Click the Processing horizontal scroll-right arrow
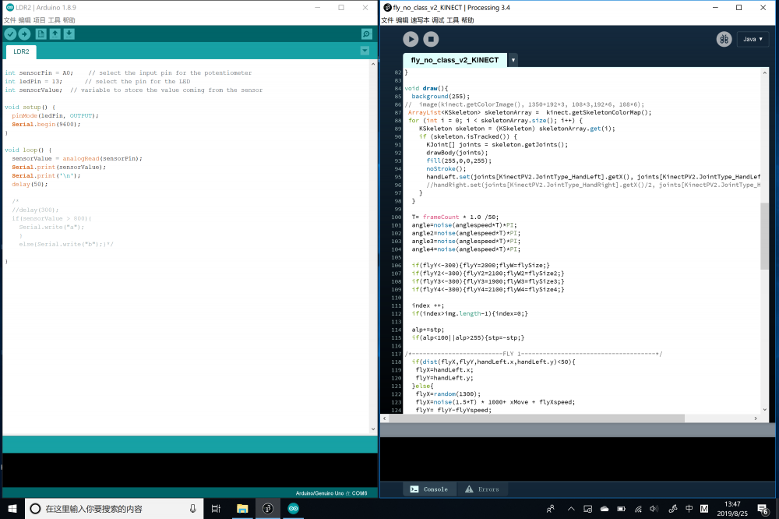The image size is (779, 519). pyautogui.click(x=756, y=418)
